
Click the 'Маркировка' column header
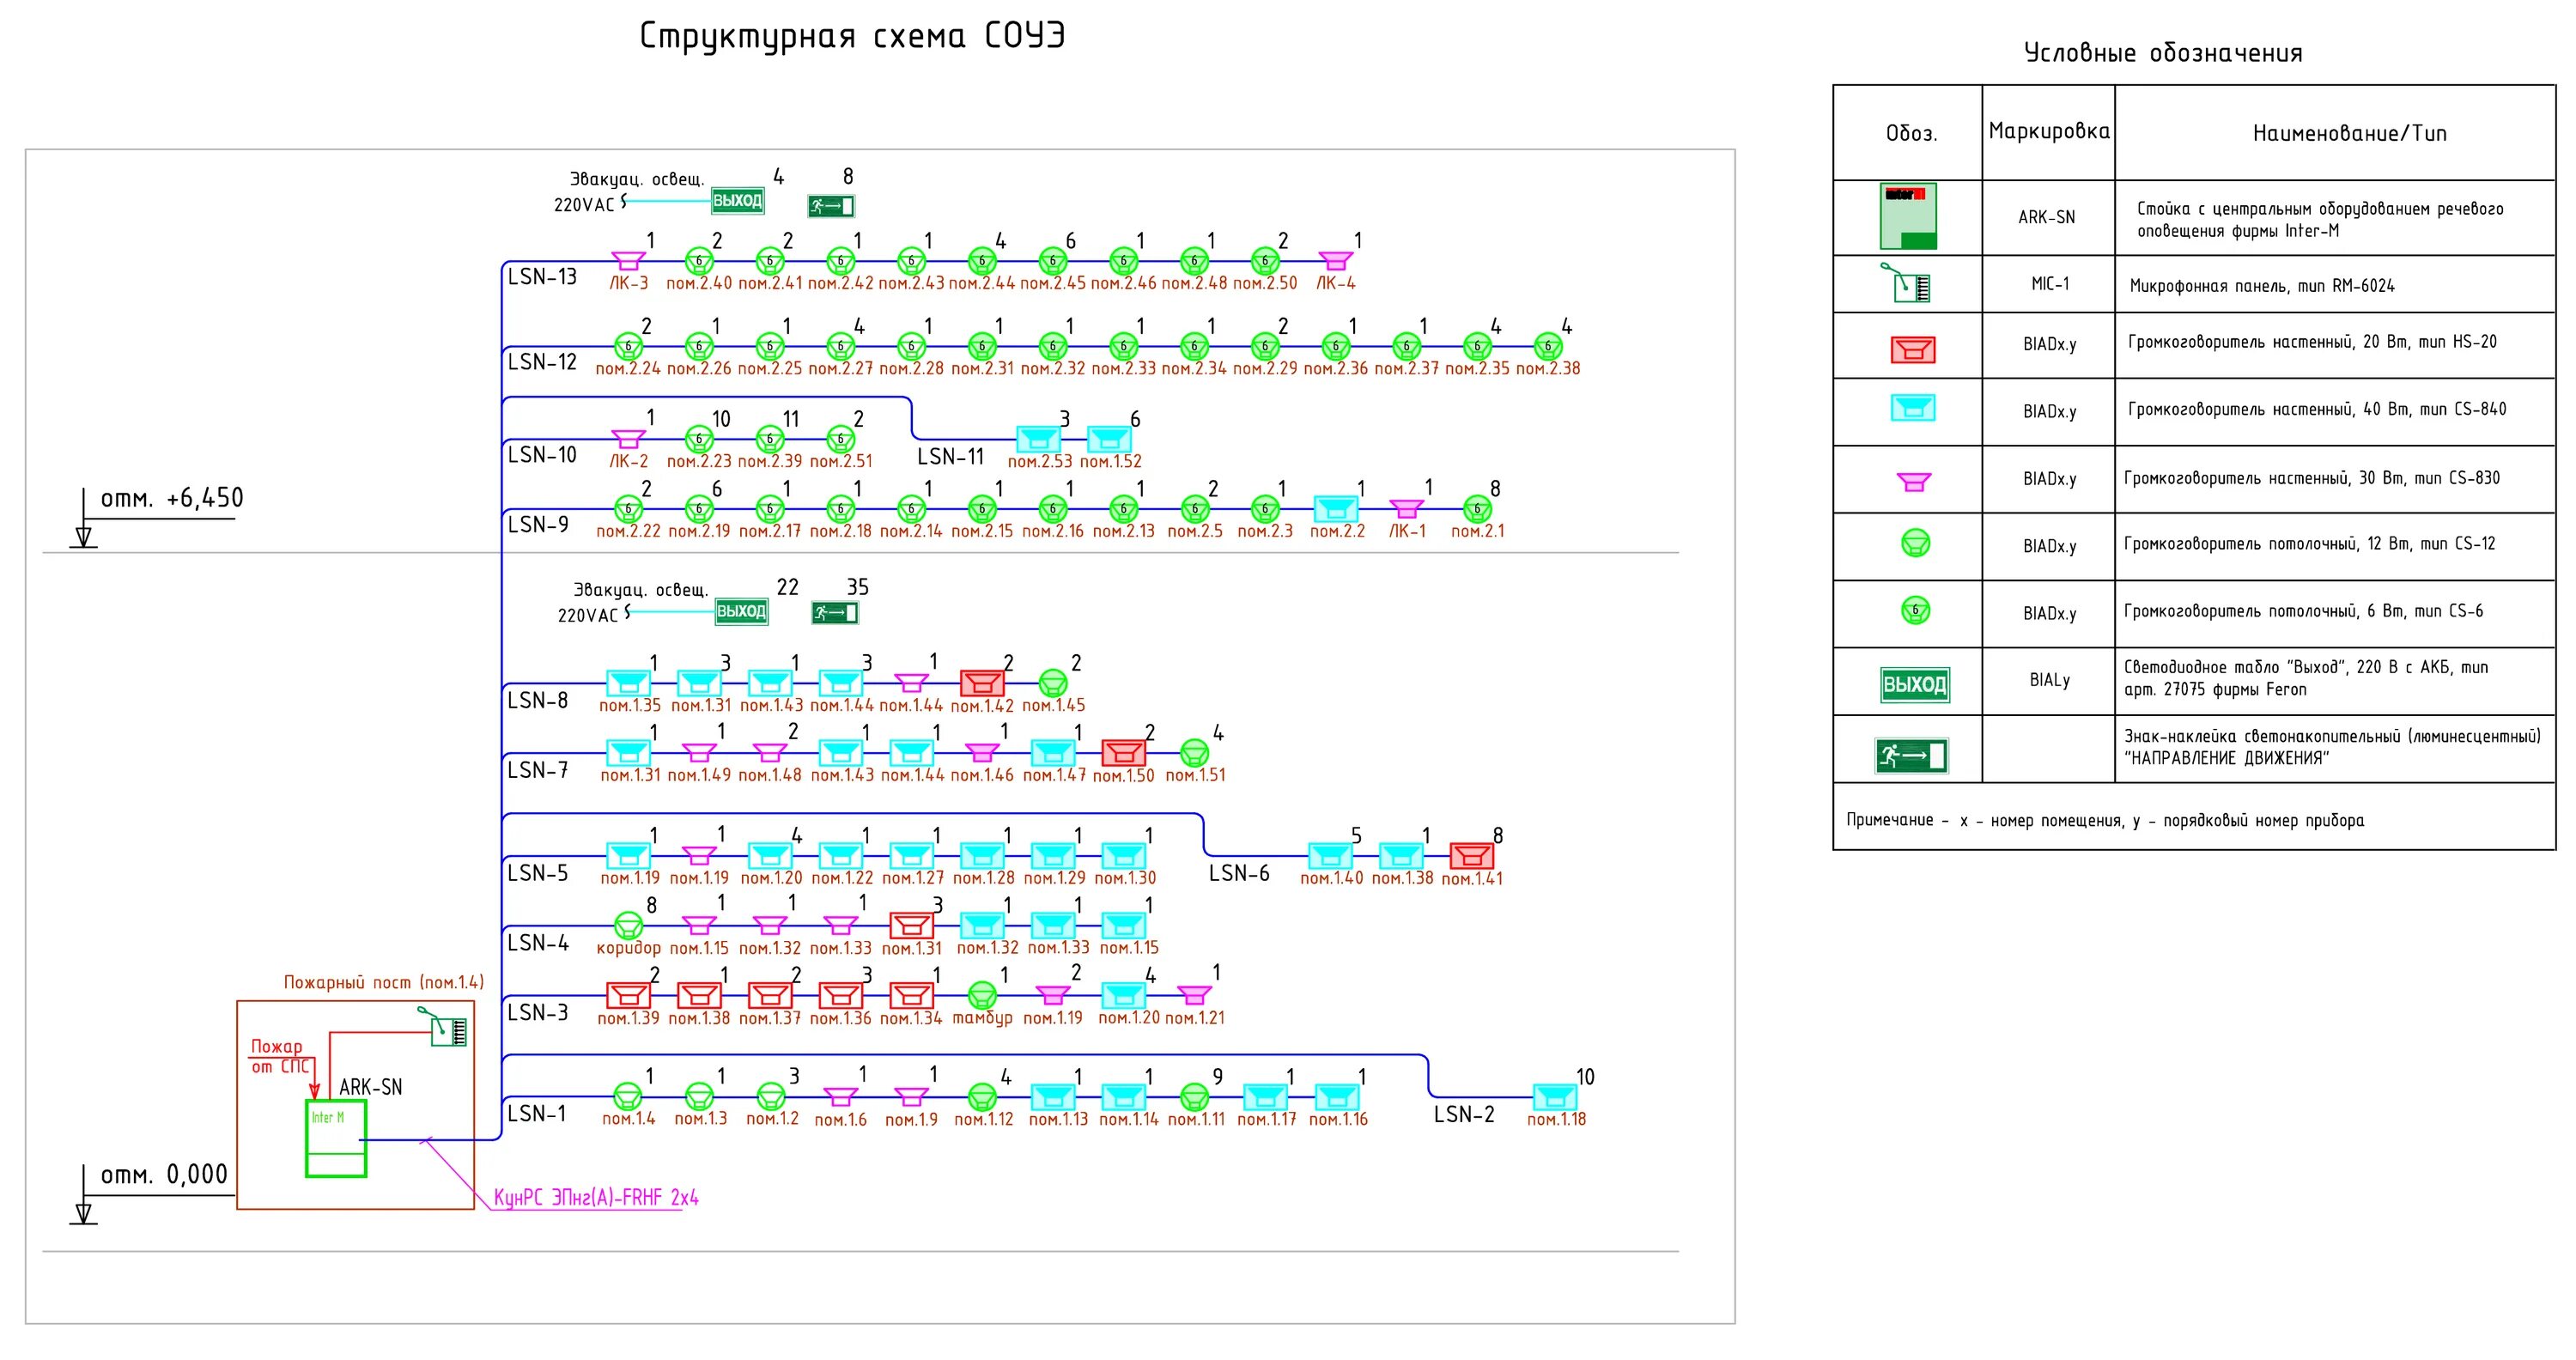coord(2049,132)
